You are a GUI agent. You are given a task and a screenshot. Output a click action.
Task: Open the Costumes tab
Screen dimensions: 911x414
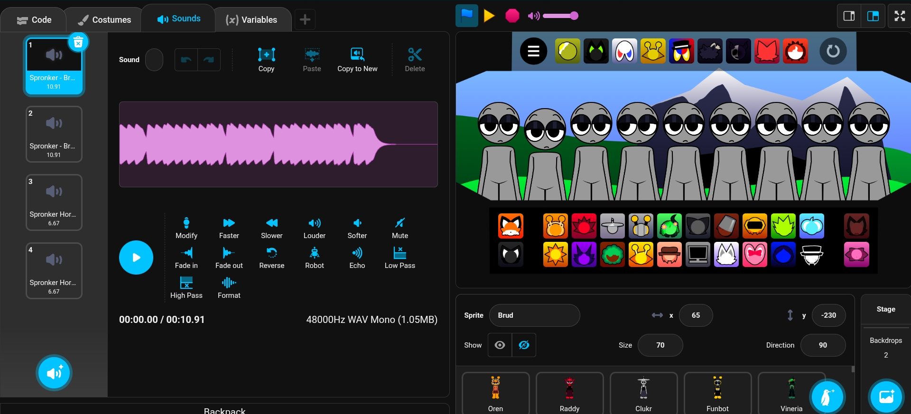[104, 20]
